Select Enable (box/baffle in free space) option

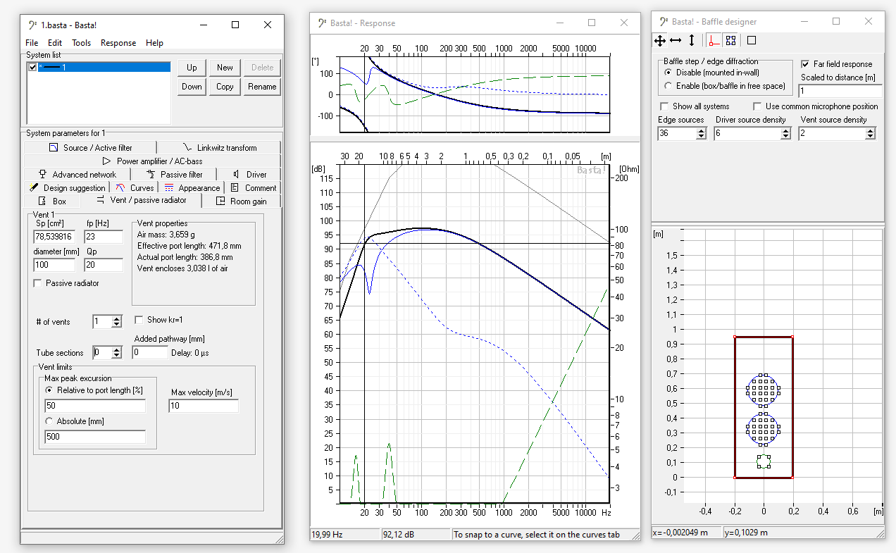click(x=668, y=86)
